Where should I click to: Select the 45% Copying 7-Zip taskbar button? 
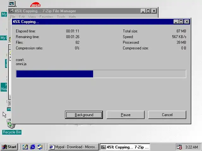click(x=125, y=147)
